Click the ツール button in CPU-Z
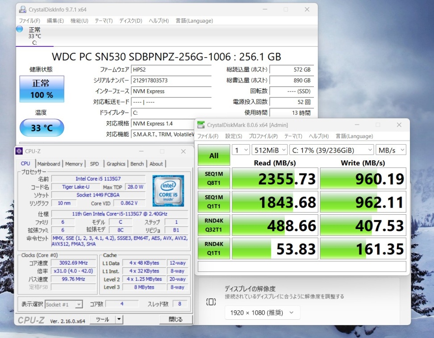Screen dimensions: 434x338 coord(103,319)
